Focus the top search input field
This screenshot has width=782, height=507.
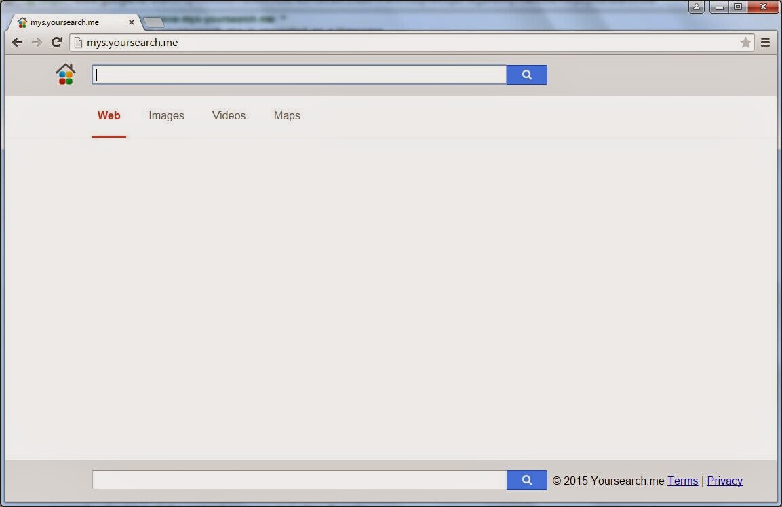(299, 75)
